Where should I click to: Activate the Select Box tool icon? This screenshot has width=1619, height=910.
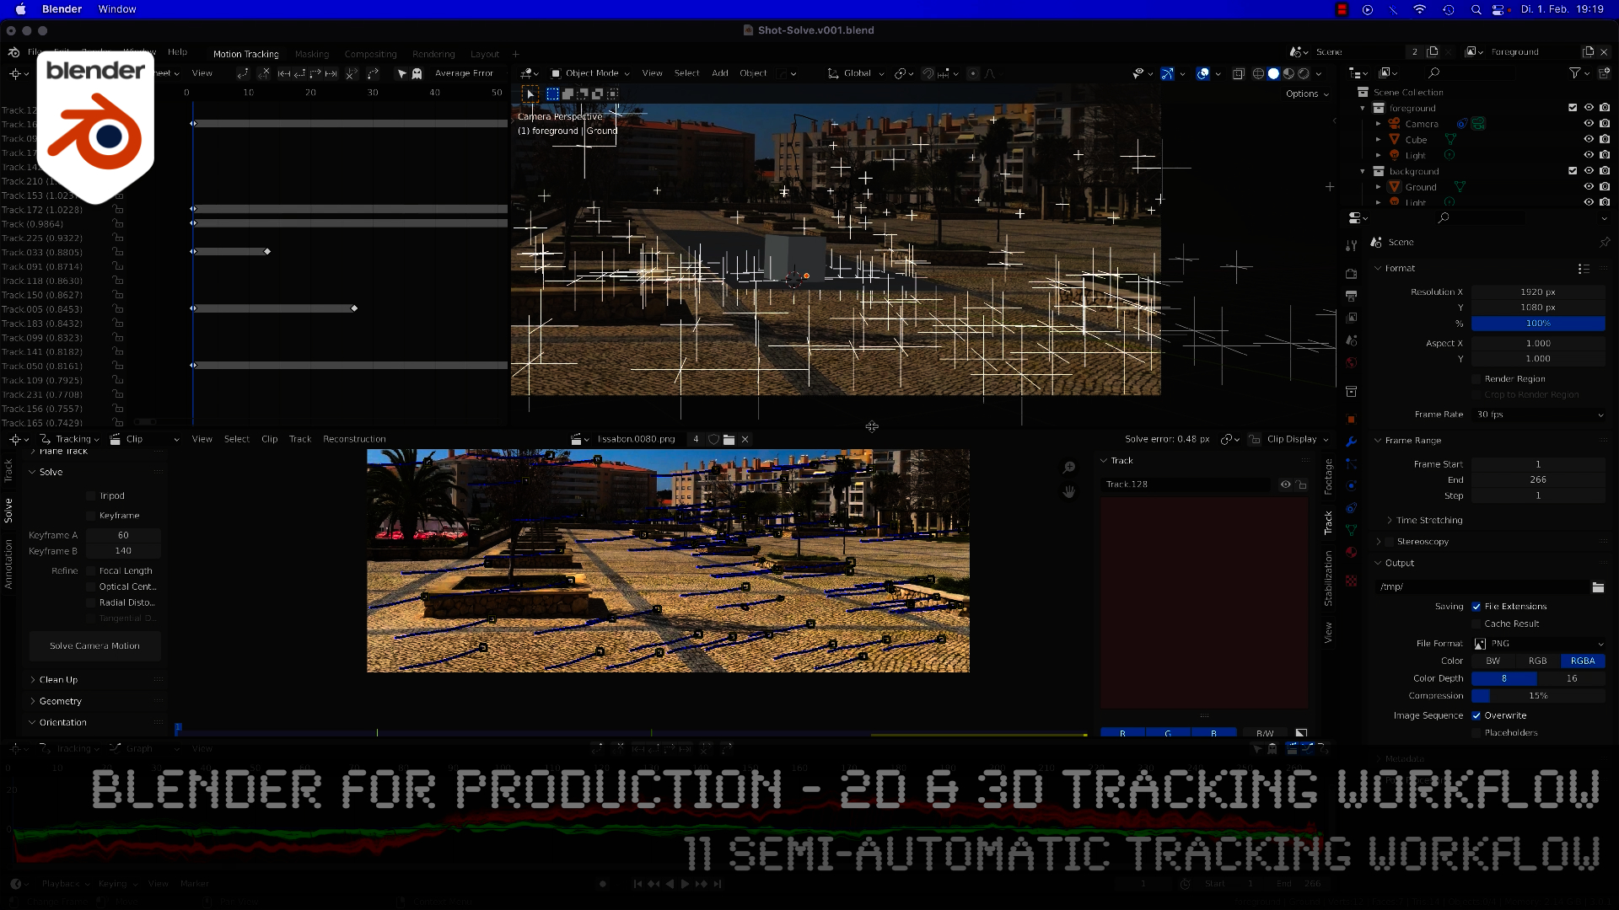(x=553, y=94)
